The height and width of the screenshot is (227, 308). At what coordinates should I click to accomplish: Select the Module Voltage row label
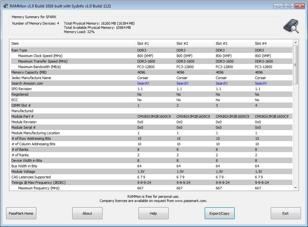(x=23, y=172)
